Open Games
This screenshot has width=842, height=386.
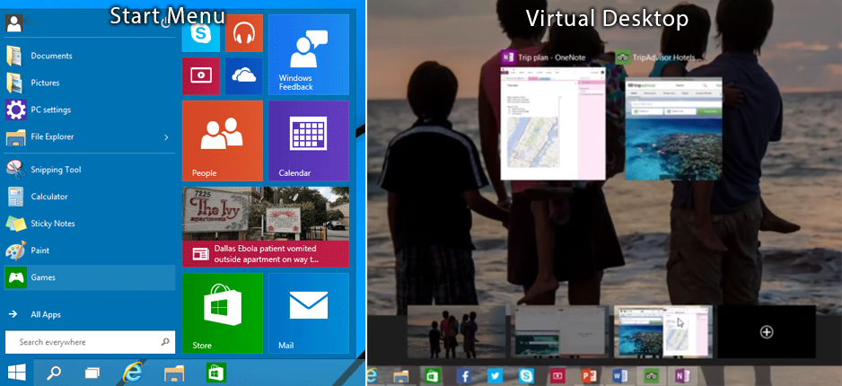click(90, 277)
